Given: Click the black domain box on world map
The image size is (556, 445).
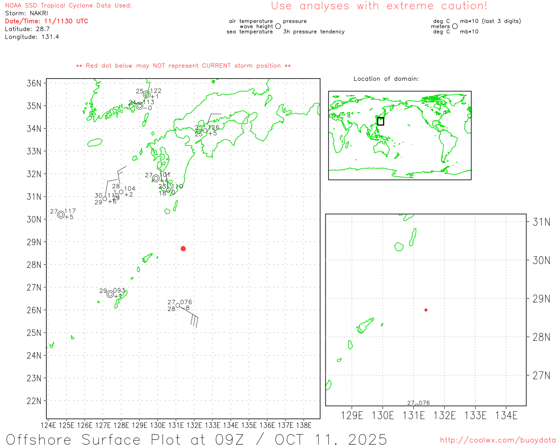Looking at the screenshot, I should coord(381,121).
